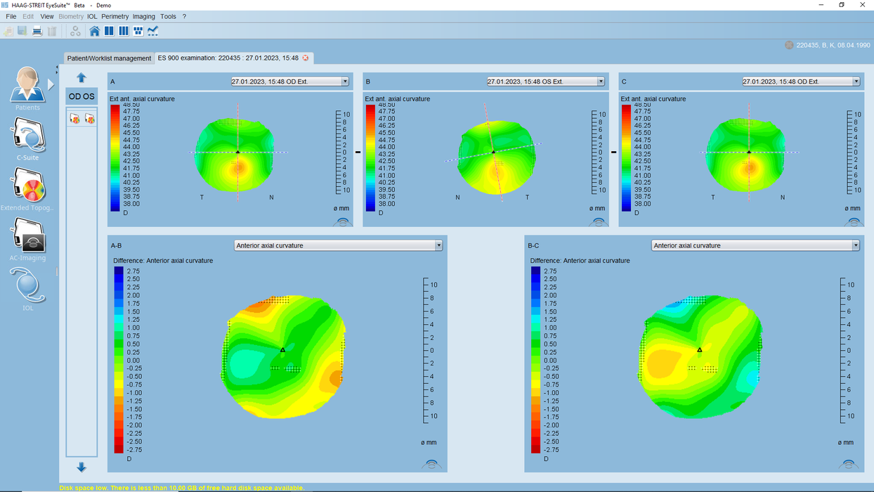The image size is (874, 492).
Task: Open the AC-Imaging module
Action: [x=27, y=239]
